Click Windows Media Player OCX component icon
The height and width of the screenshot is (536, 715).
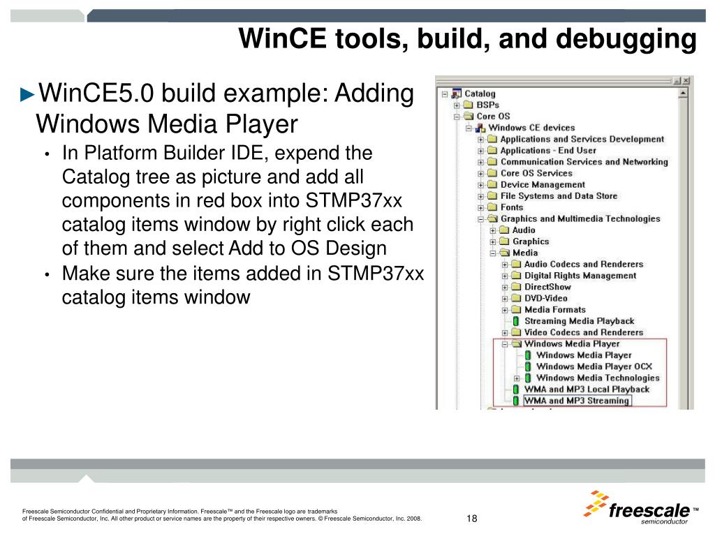[528, 367]
